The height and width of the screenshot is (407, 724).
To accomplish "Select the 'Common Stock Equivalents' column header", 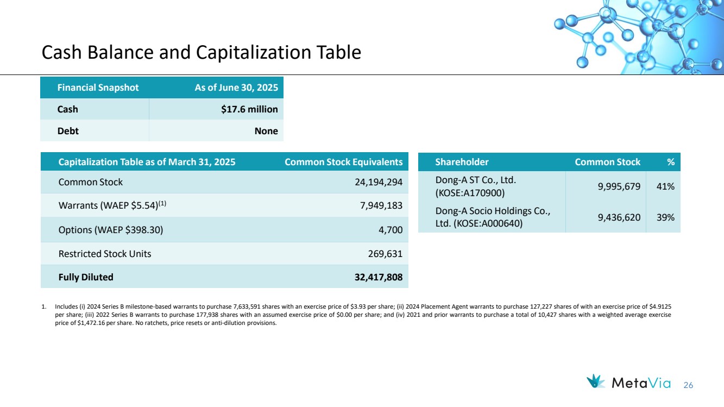I will click(x=343, y=162).
